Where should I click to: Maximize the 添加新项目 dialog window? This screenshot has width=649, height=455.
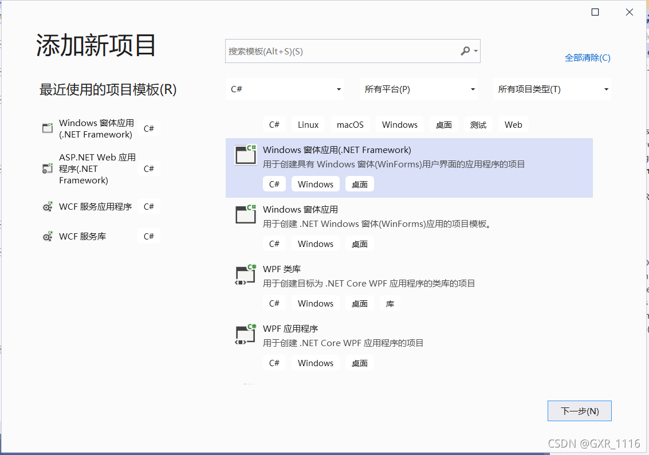tap(595, 12)
